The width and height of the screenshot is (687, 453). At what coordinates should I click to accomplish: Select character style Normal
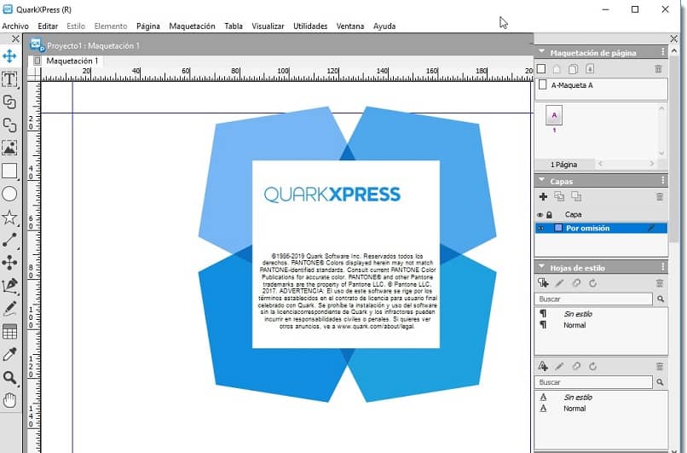click(574, 409)
